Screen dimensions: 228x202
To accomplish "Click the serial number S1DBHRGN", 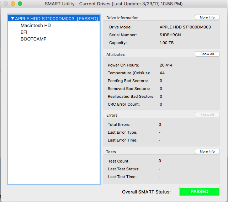I will pos(170,35).
